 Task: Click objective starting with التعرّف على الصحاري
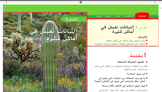pos(120,44)
